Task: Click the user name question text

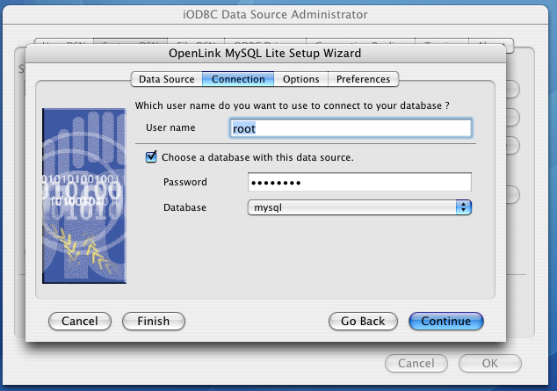Action: [293, 105]
